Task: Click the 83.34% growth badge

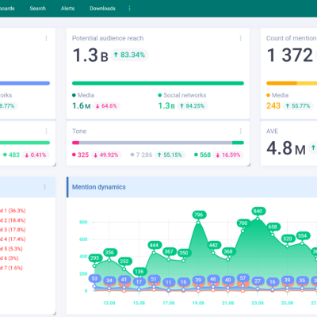Action: [129, 55]
